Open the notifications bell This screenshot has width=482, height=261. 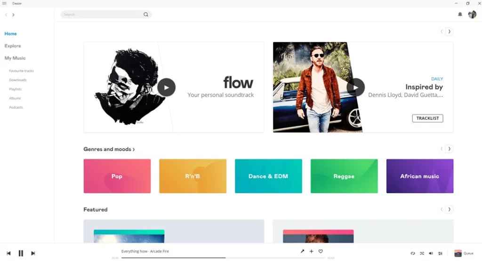[460, 15]
